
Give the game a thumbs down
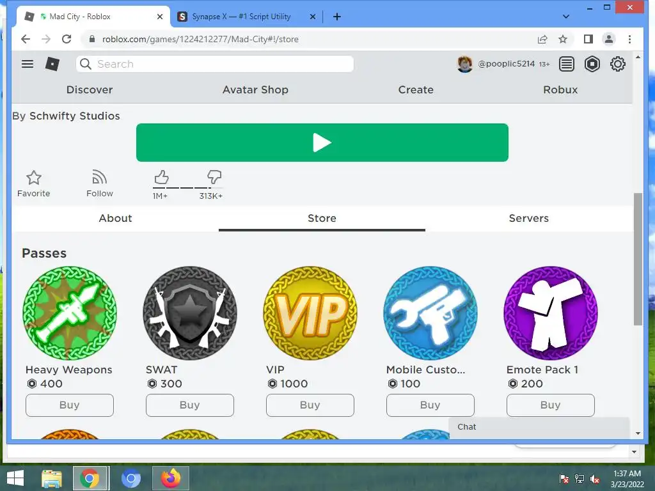(x=214, y=178)
